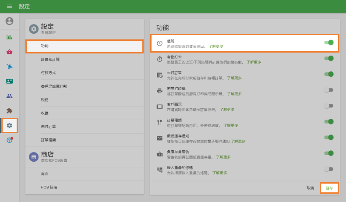
Task: Click the 商店和POS设置 subtitle text
Action: (x=54, y=160)
